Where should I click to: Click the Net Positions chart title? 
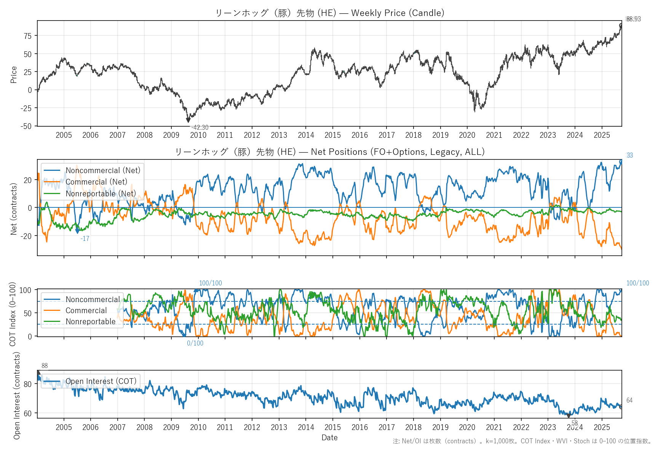click(x=329, y=152)
